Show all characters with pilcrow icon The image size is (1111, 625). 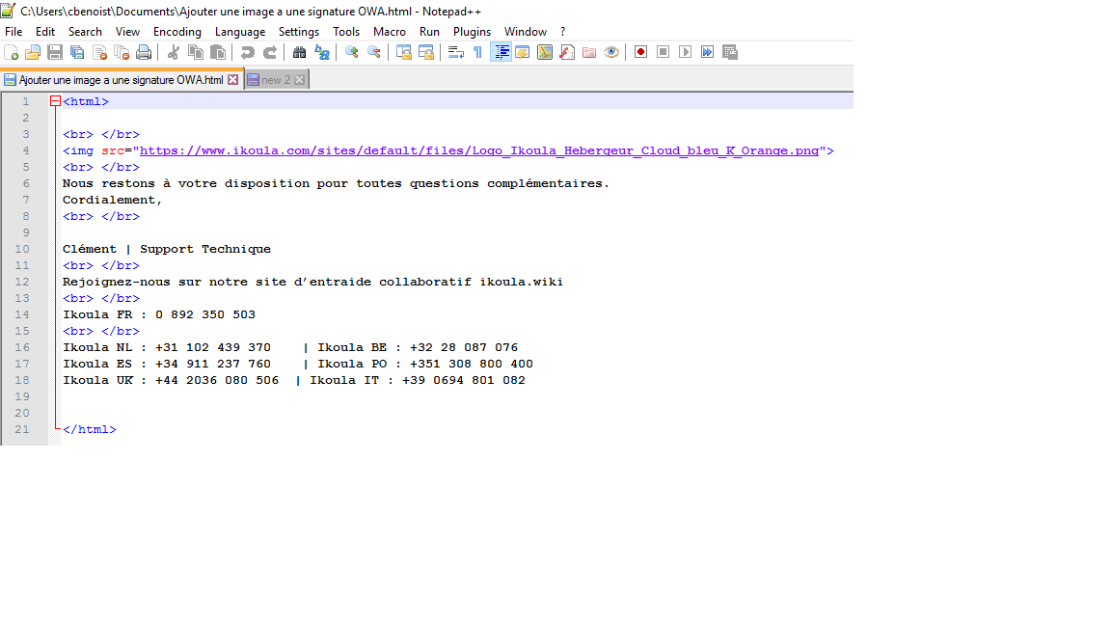pyautogui.click(x=478, y=52)
